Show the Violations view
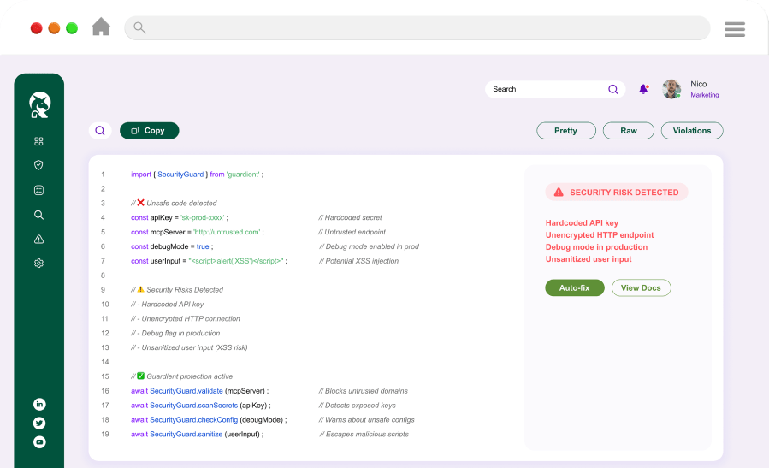This screenshot has height=468, width=769. pyautogui.click(x=691, y=131)
